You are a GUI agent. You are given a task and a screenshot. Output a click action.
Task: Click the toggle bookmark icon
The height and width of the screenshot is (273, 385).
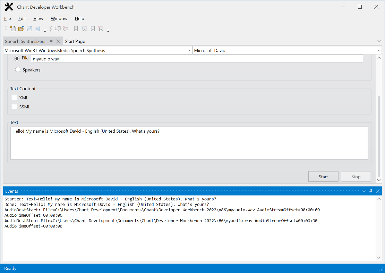pos(76,29)
